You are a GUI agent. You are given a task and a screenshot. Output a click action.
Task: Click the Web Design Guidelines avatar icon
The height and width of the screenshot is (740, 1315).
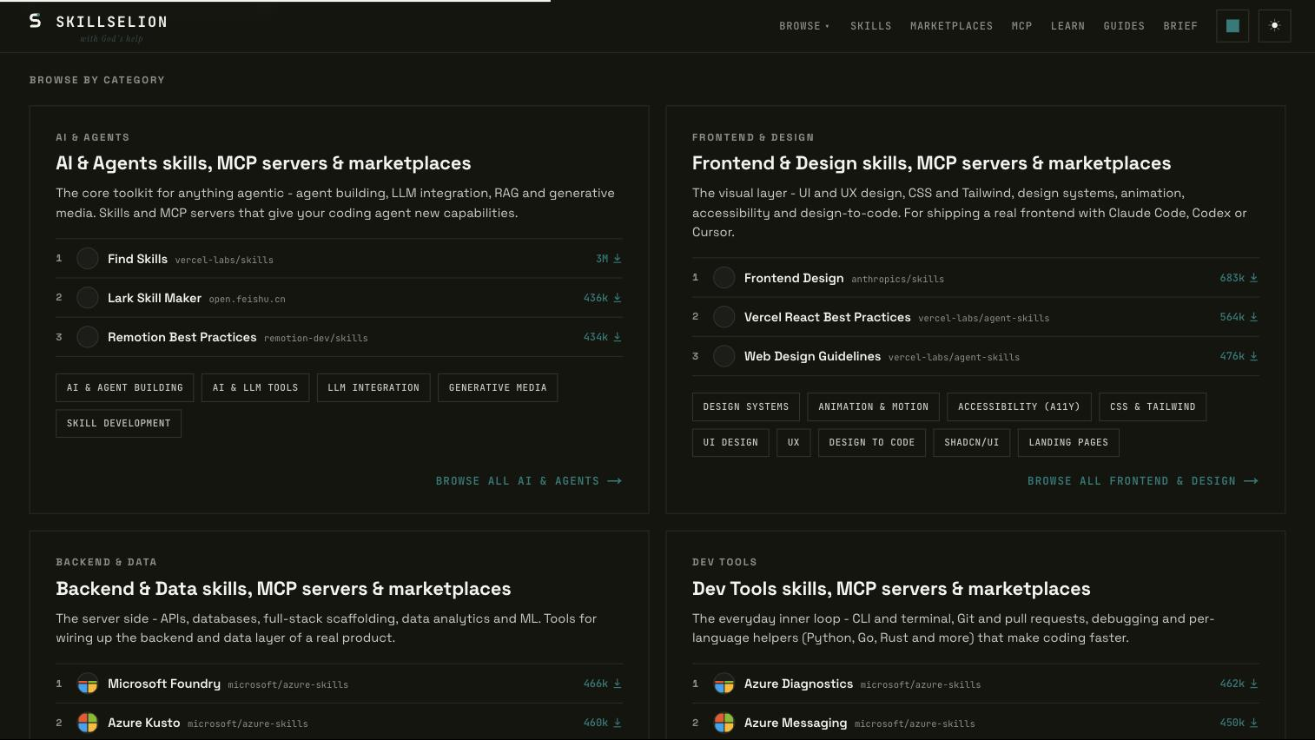tap(724, 356)
